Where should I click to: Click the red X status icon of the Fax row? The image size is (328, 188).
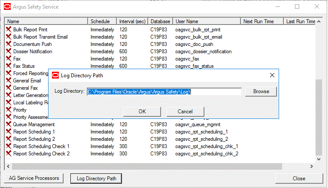tap(9, 58)
